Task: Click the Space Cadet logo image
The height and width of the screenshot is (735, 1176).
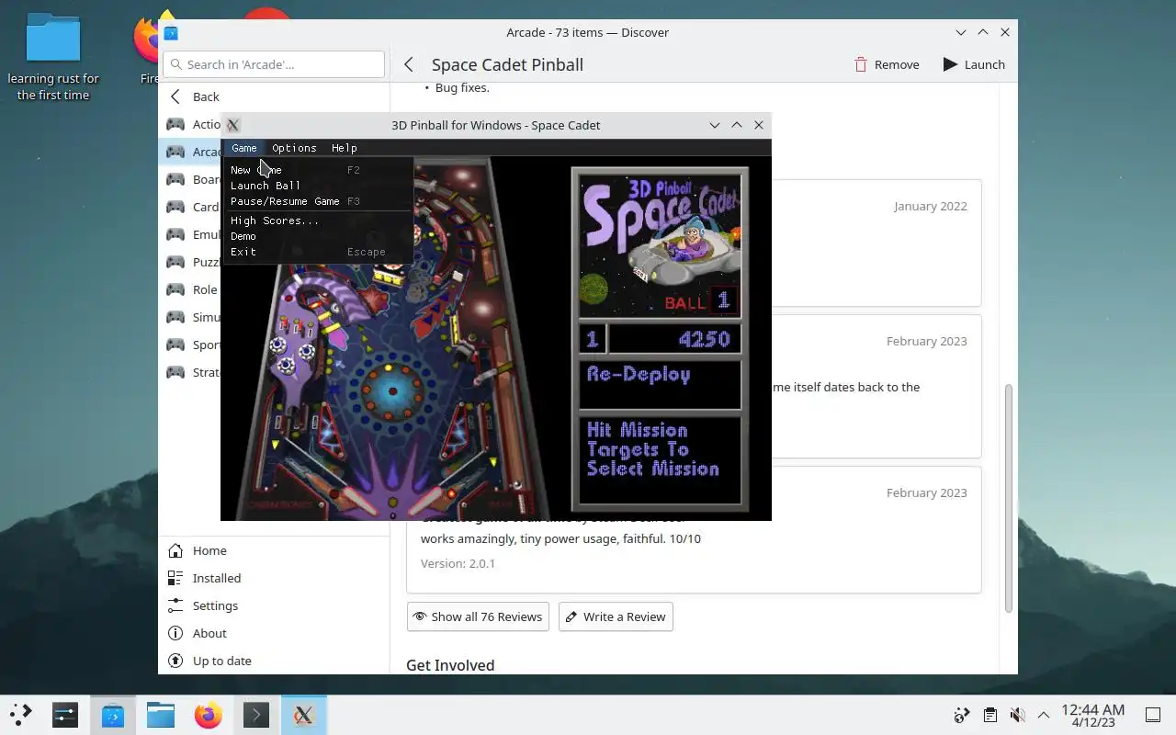Action: coord(660,245)
